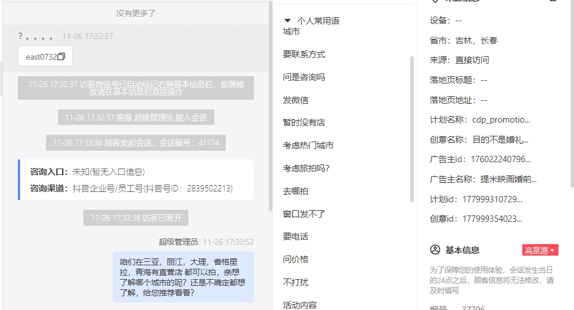Click the 落地页标题 row
Image resolution: width=574 pixels, height=310 pixels.
pyautogui.click(x=459, y=80)
